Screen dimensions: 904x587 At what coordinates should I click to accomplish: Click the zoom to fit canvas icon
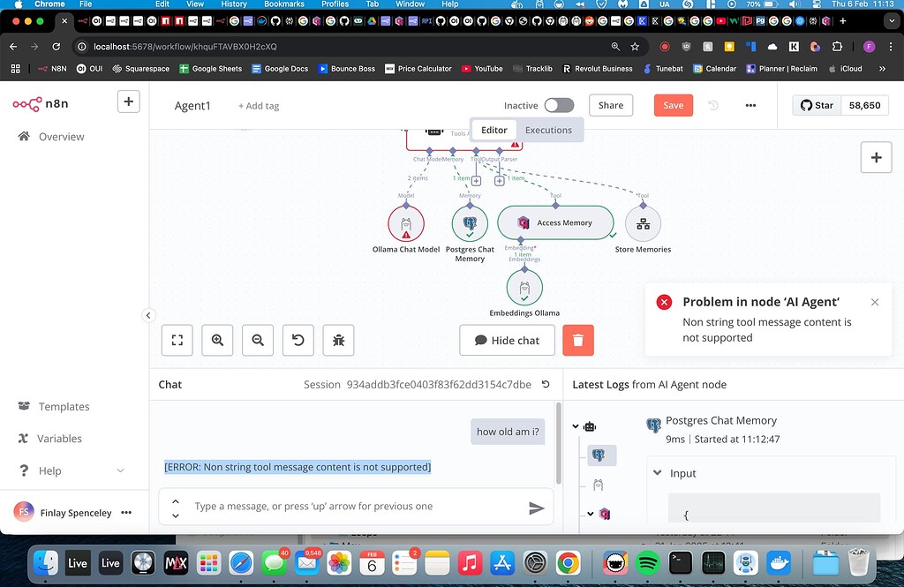point(177,340)
